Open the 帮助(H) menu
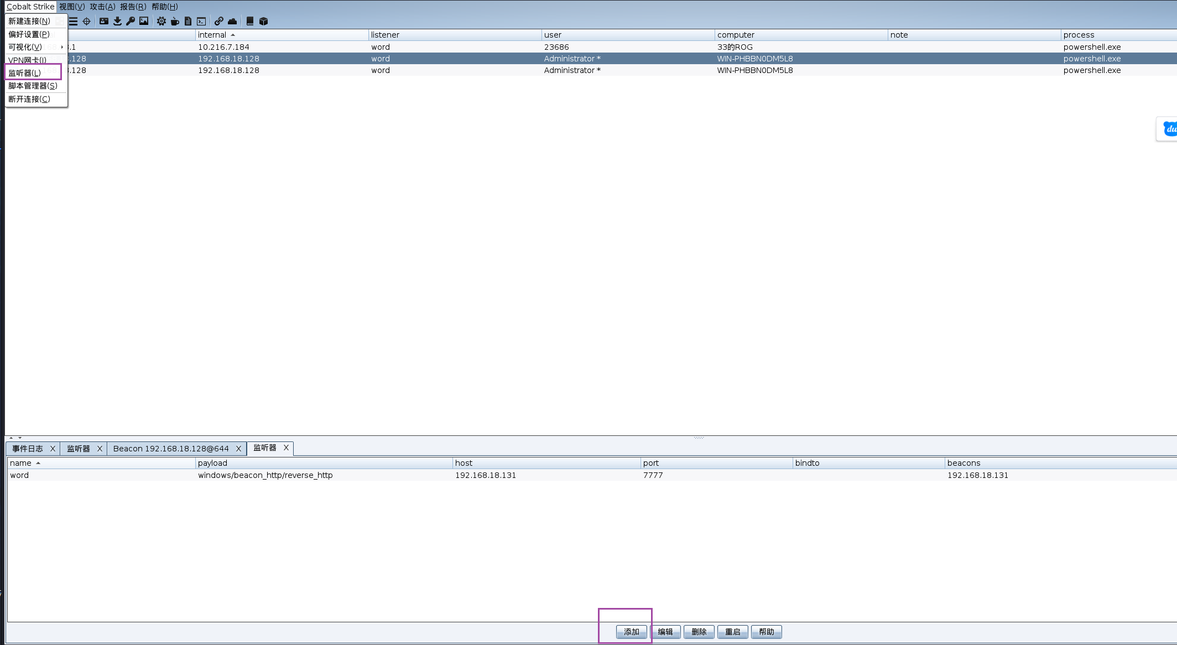This screenshot has height=645, width=1177. pyautogui.click(x=164, y=7)
